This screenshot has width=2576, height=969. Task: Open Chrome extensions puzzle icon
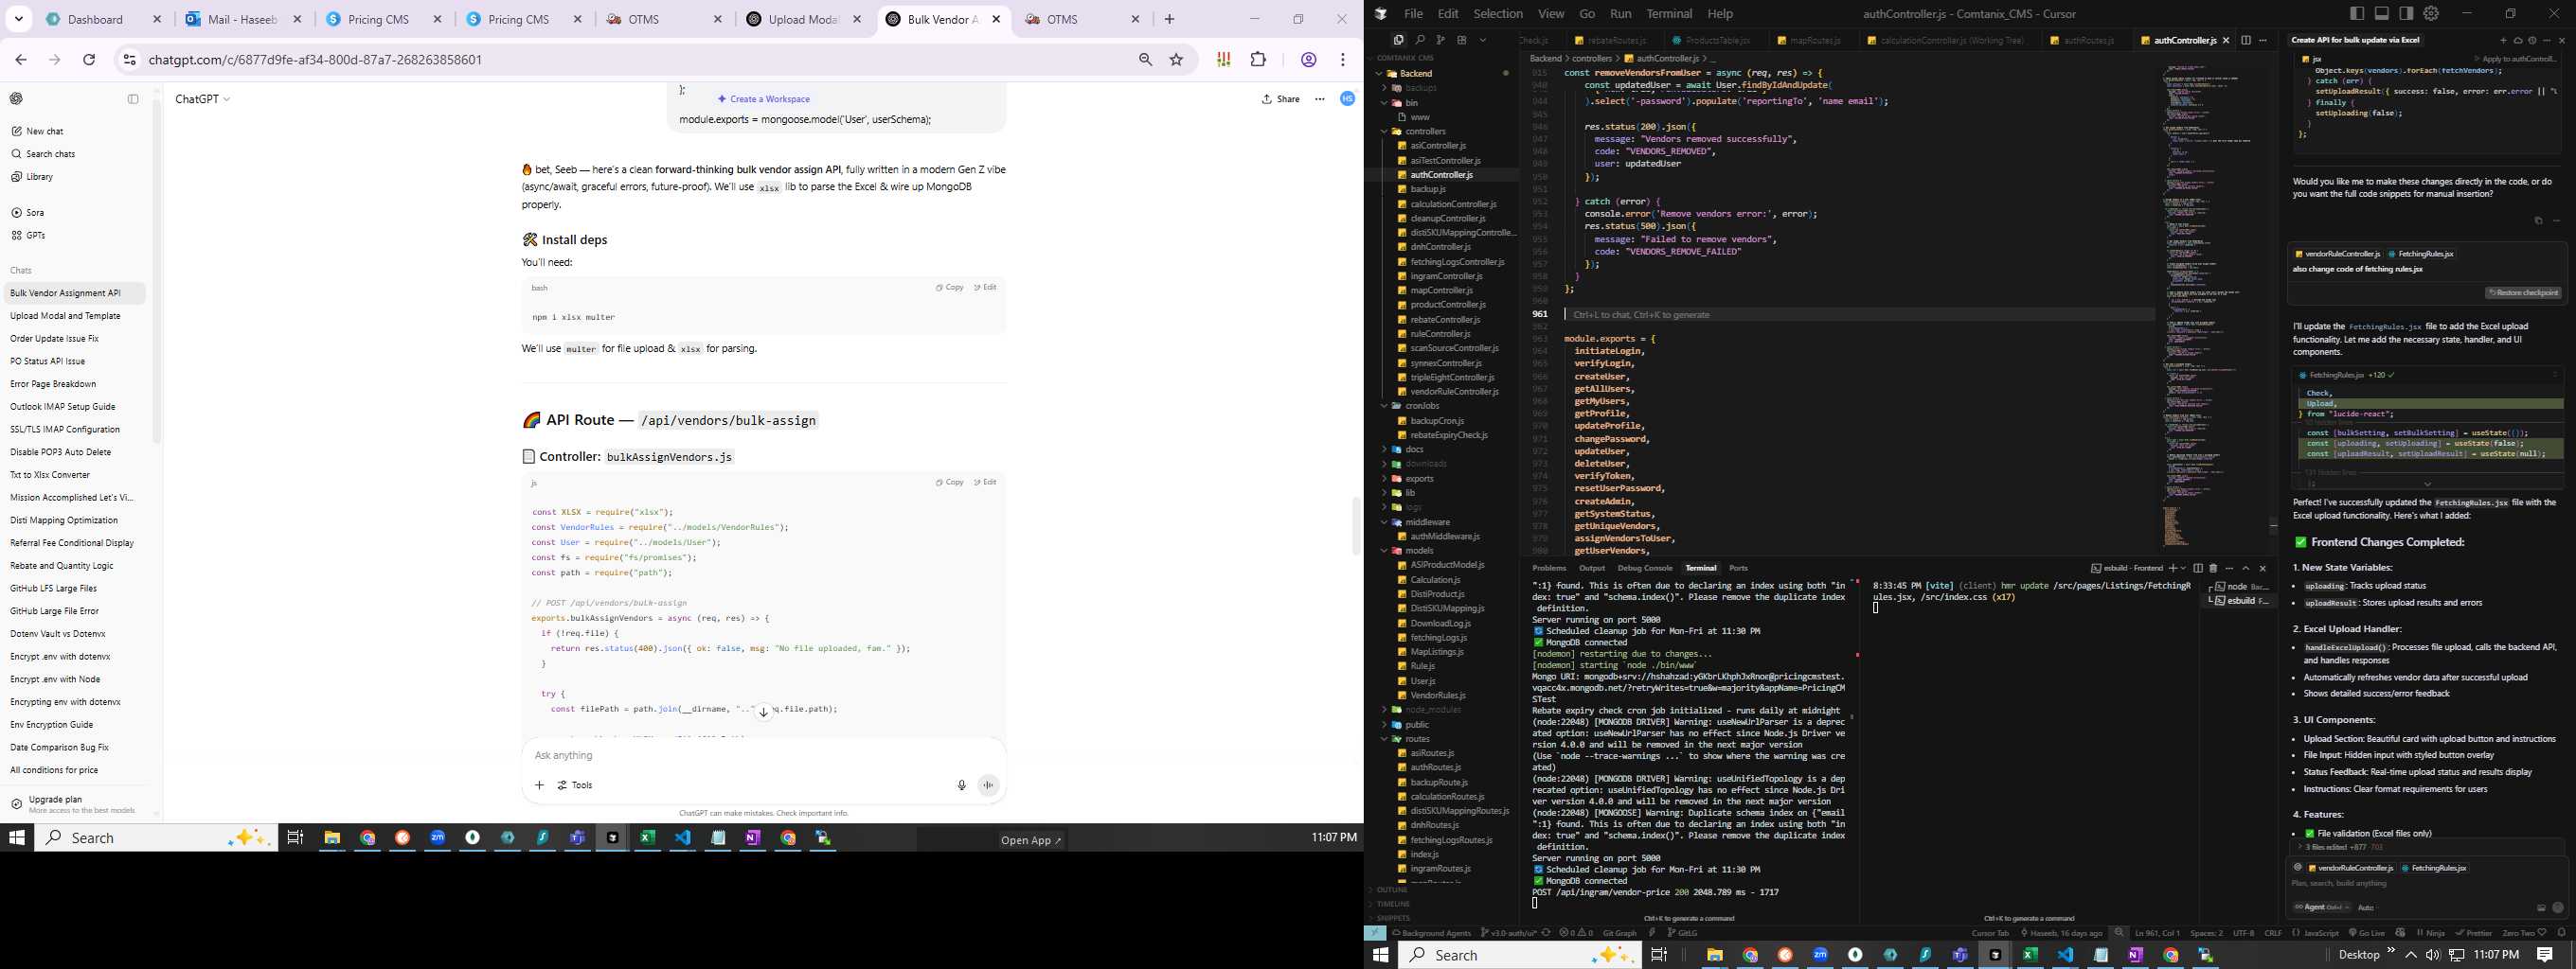coord(1258,60)
